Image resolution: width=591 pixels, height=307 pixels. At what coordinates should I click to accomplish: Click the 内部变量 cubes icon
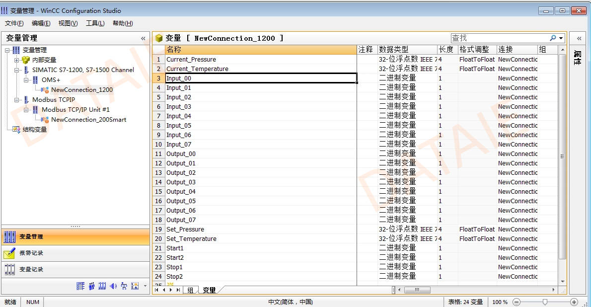pyautogui.click(x=26, y=60)
